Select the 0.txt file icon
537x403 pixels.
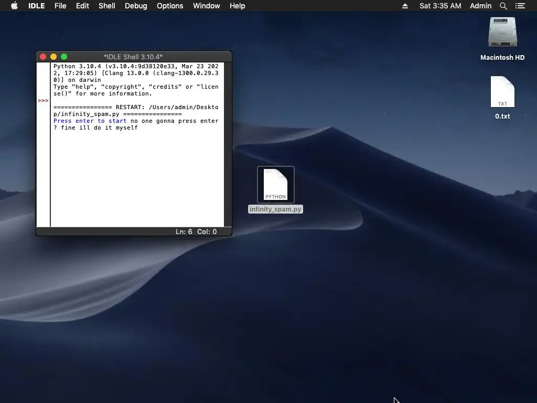click(x=502, y=91)
